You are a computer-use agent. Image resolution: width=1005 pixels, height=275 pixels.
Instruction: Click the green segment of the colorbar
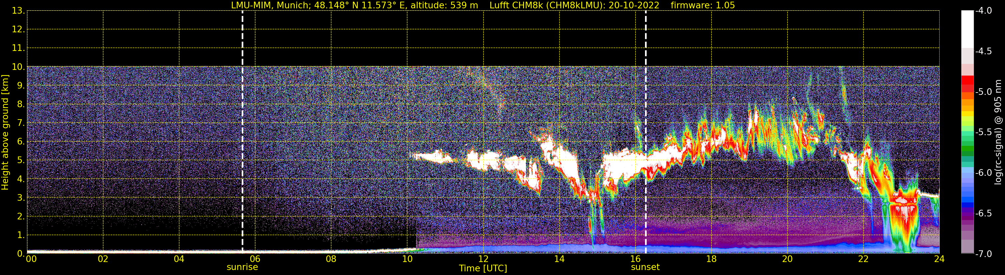tap(967, 148)
